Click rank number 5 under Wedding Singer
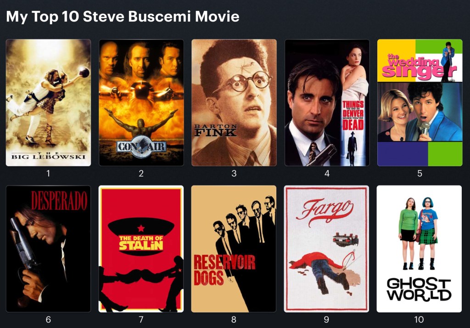The width and height of the screenshot is (470, 328). pos(420,173)
